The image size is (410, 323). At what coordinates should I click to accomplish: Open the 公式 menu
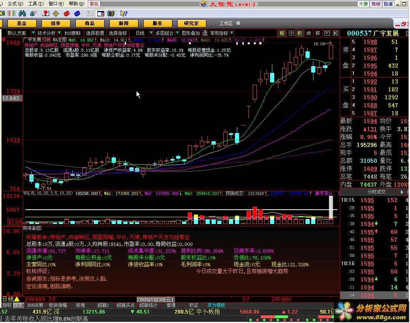[15, 4]
